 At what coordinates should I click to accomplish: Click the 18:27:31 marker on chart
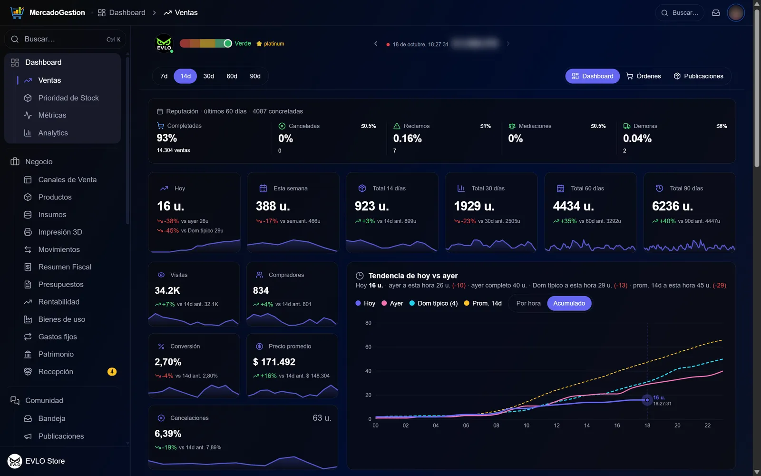tap(647, 400)
